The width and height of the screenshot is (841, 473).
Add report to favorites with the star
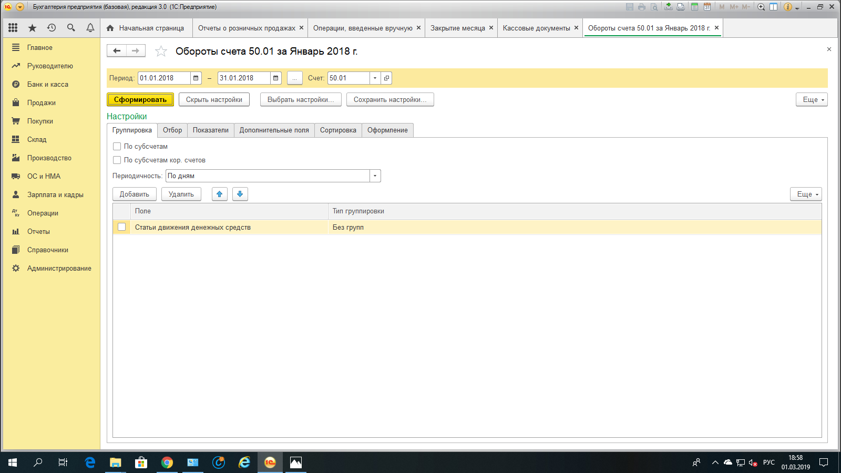pos(161,52)
